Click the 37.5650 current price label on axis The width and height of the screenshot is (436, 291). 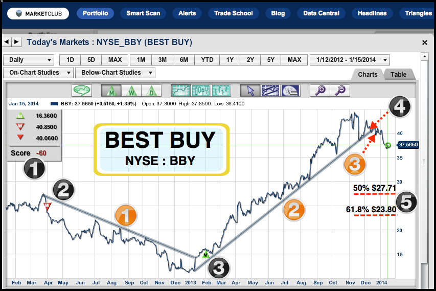coord(408,145)
